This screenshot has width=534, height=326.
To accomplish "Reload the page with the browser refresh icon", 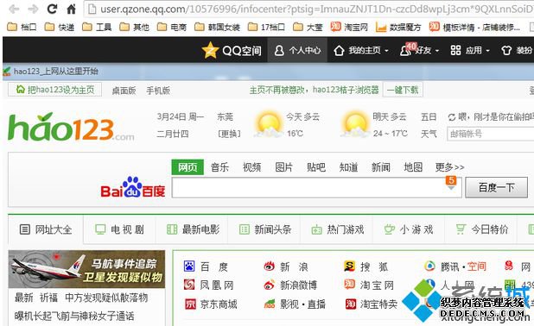I will 52,9.
